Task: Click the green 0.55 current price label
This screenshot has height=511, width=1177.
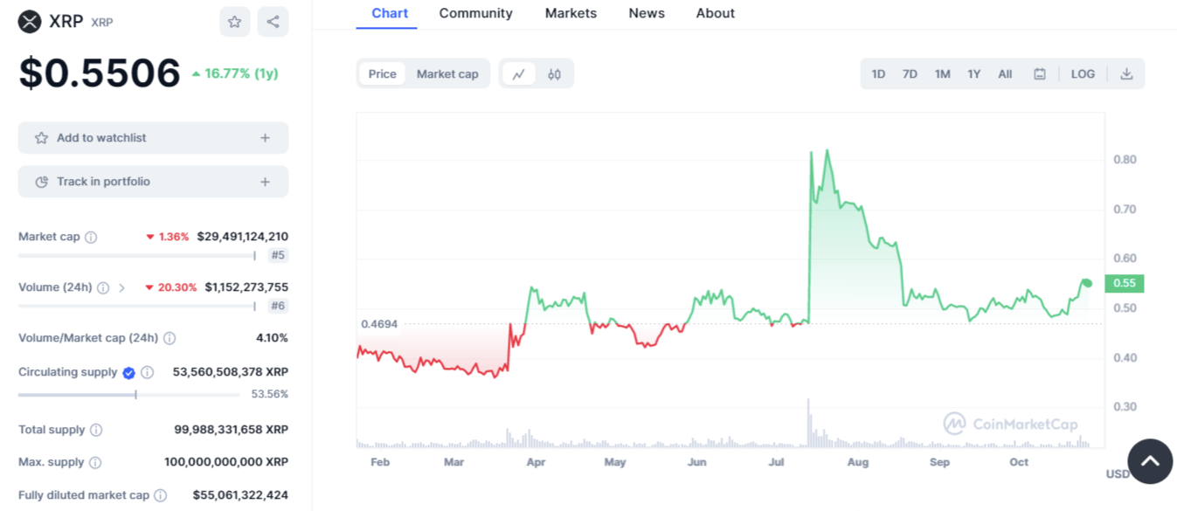Action: pos(1125,283)
